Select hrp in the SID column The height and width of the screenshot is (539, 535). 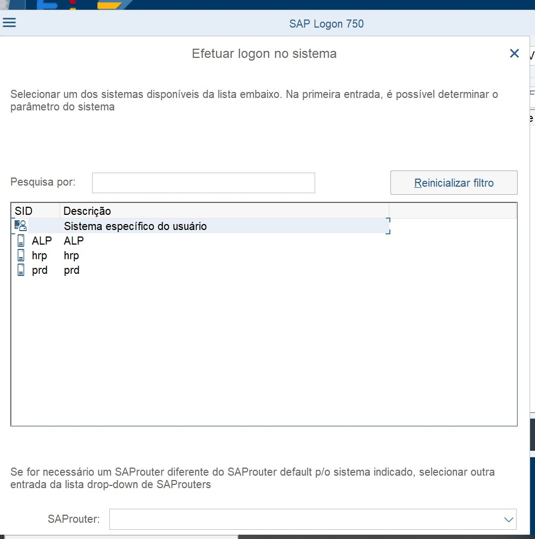(39, 255)
